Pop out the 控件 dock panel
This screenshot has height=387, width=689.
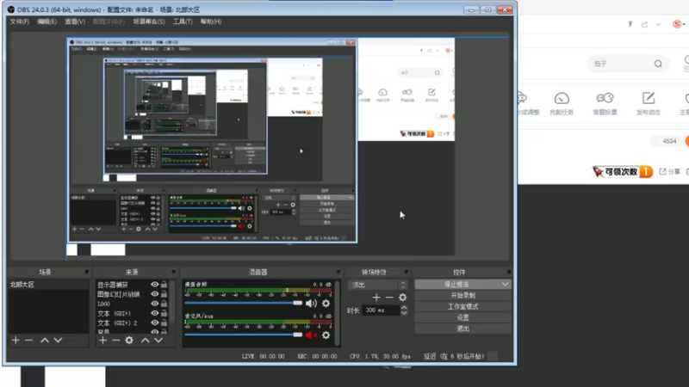[509, 272]
